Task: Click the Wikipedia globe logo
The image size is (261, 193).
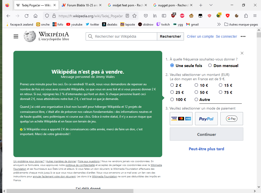Action: pyautogui.click(x=30, y=36)
